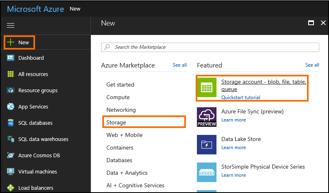Click the green plus New icon

(11, 42)
